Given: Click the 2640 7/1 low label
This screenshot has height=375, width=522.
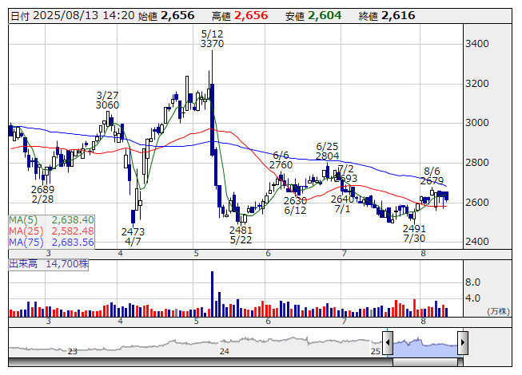Looking at the screenshot, I should point(342,204).
